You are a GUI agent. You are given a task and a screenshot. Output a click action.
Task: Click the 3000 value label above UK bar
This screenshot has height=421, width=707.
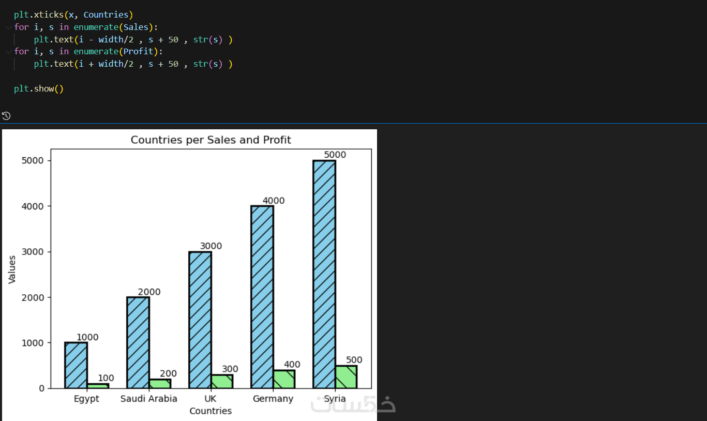211,246
